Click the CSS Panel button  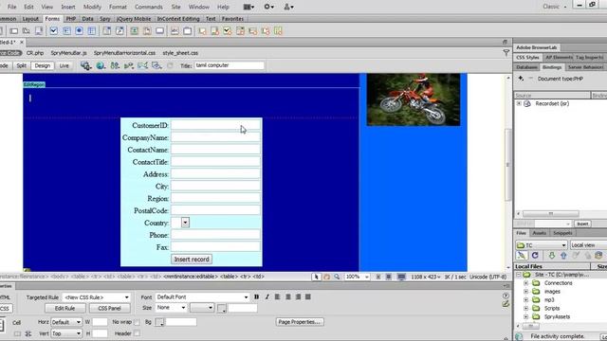(x=110, y=308)
